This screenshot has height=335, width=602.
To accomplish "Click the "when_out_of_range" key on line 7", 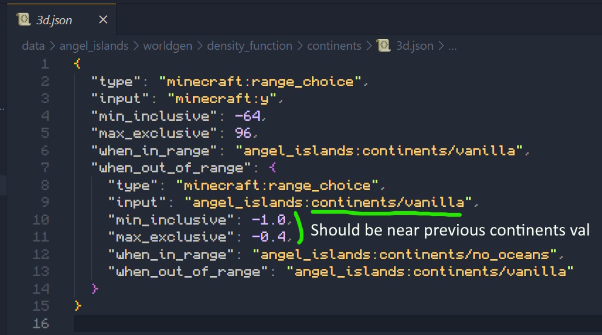I will (x=171, y=167).
